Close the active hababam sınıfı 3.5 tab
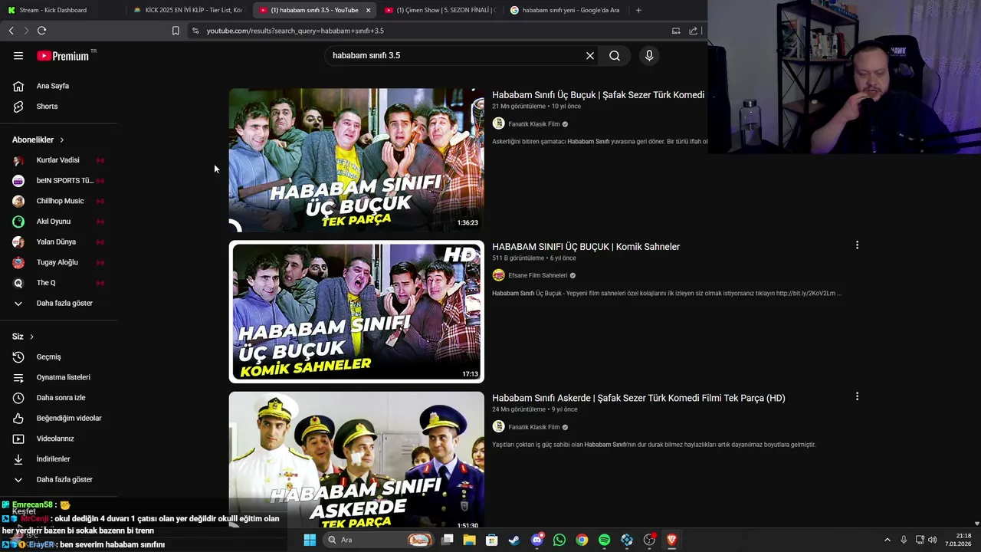The width and height of the screenshot is (981, 552). [x=368, y=10]
